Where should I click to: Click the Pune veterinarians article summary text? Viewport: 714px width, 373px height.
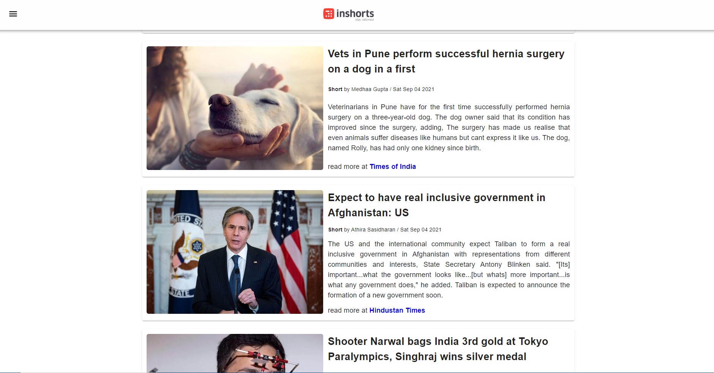click(x=449, y=127)
